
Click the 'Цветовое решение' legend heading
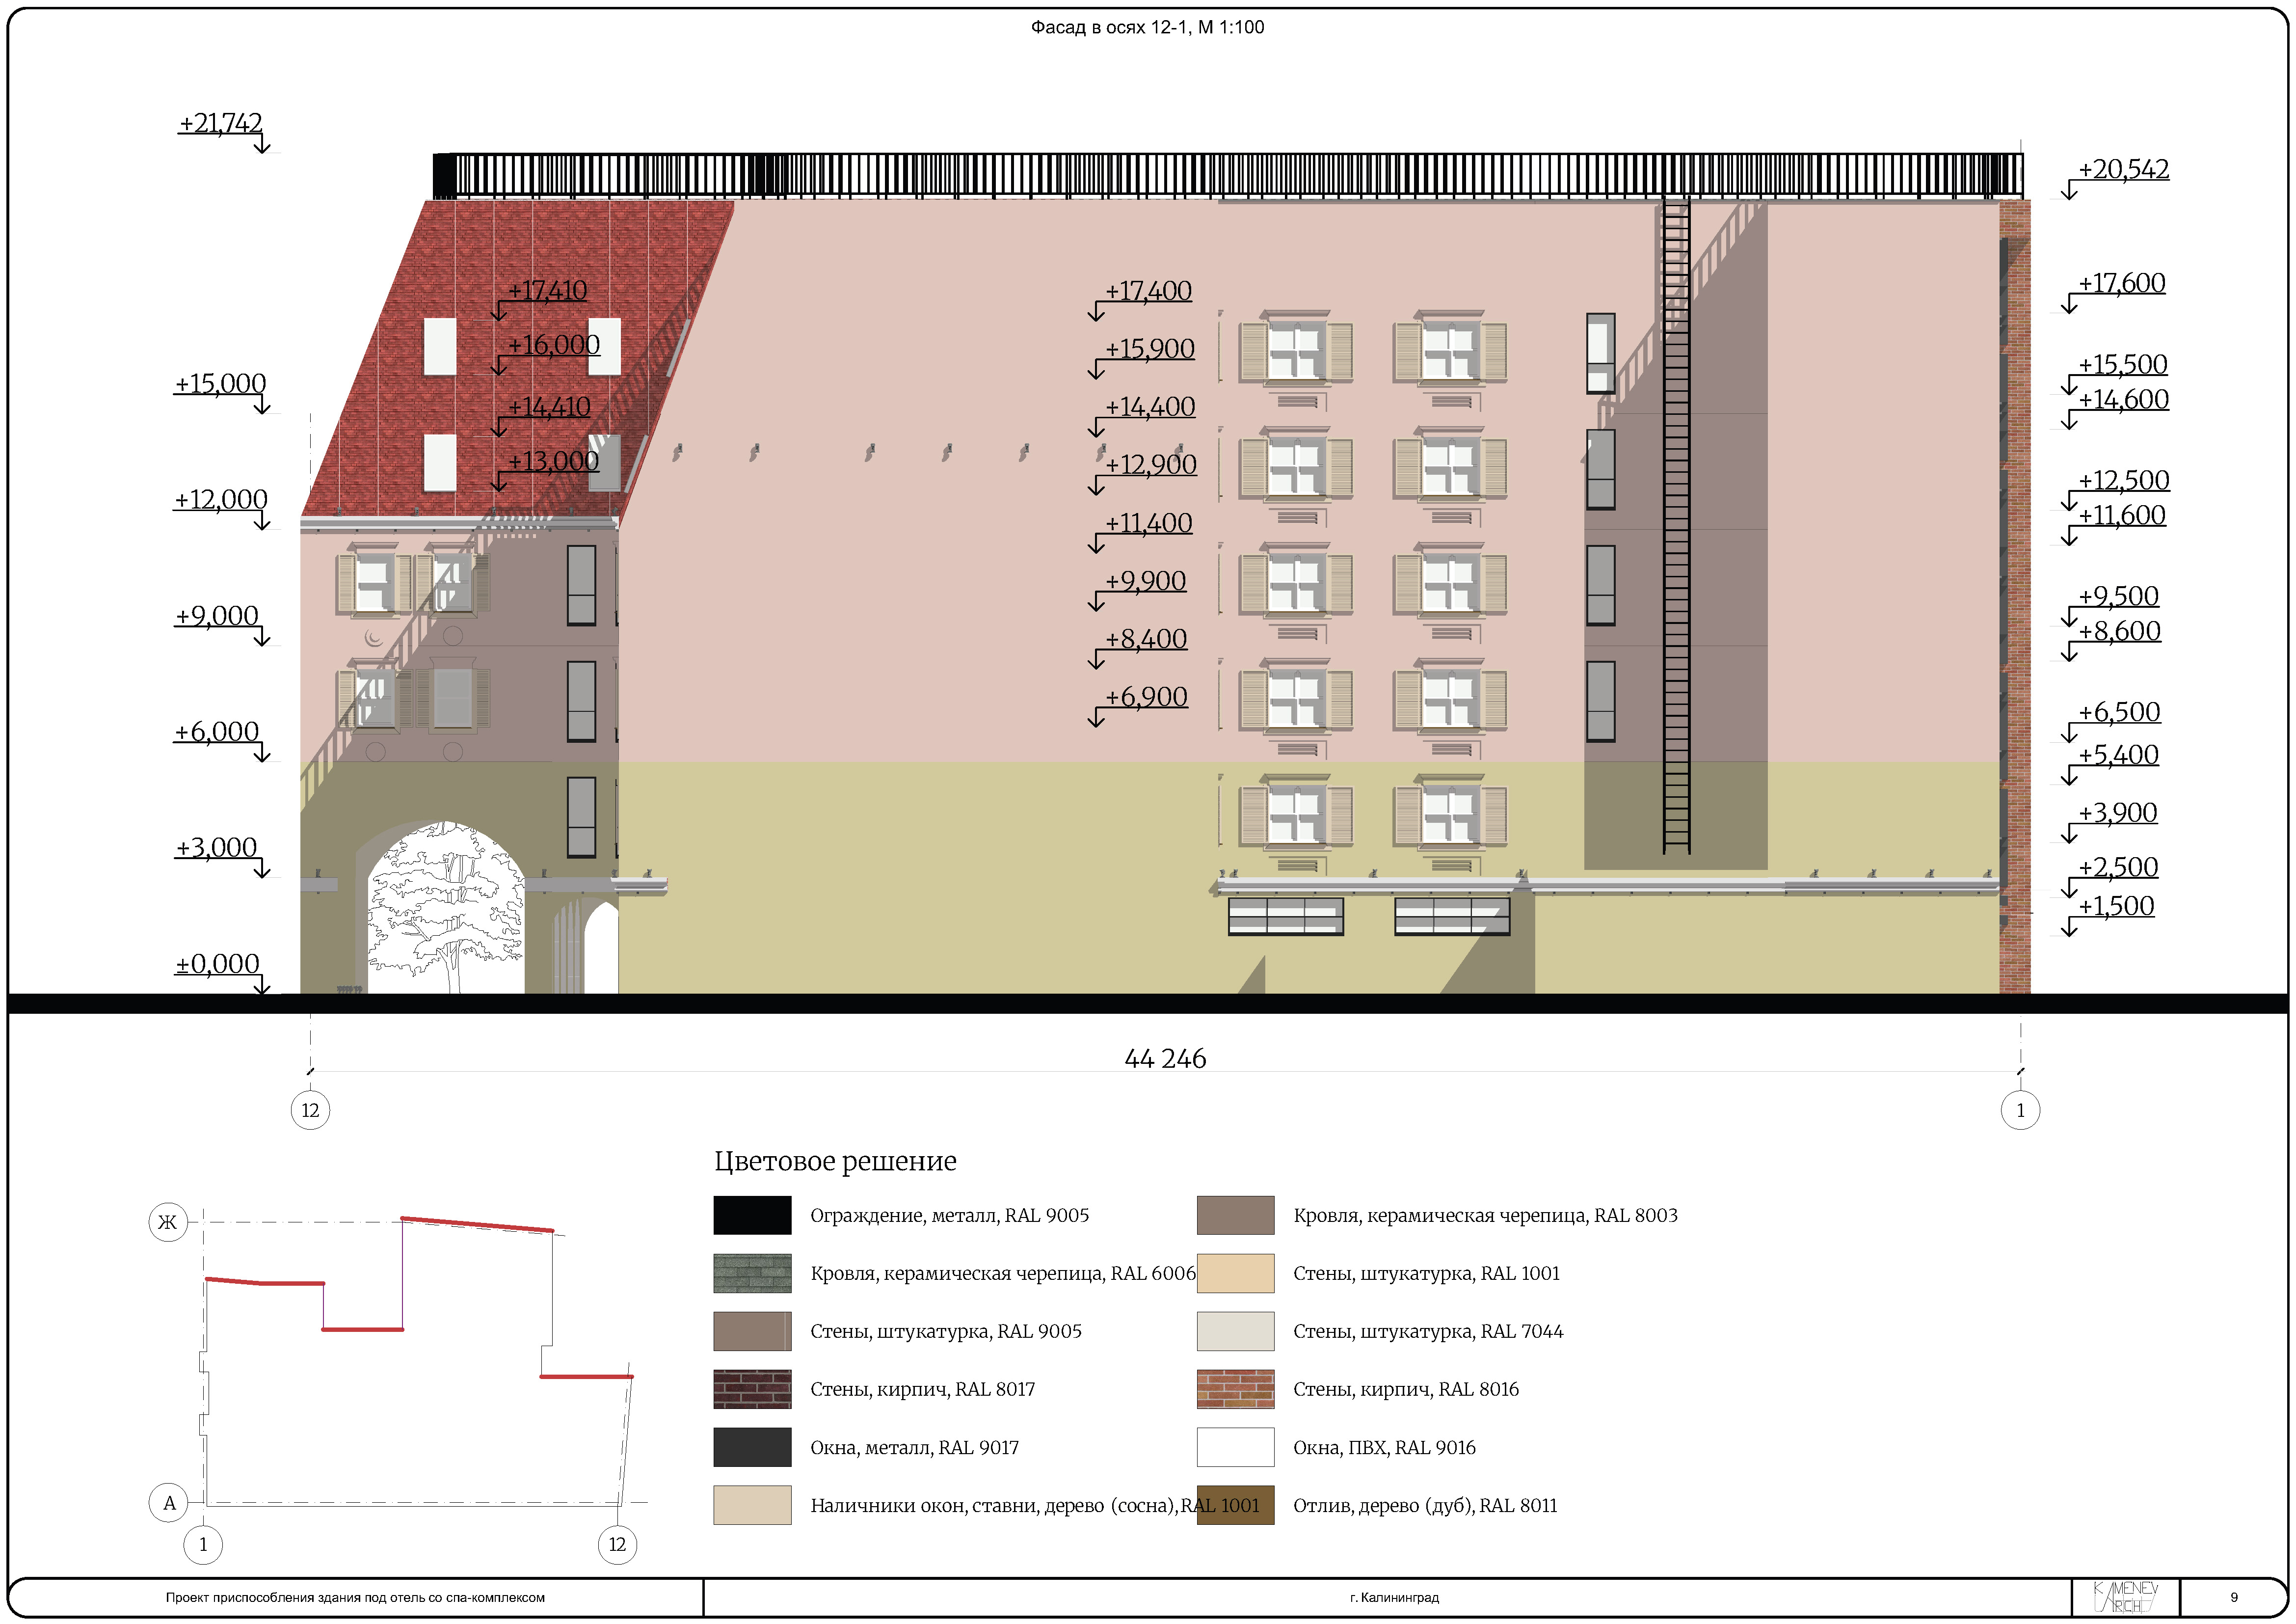[835, 1161]
